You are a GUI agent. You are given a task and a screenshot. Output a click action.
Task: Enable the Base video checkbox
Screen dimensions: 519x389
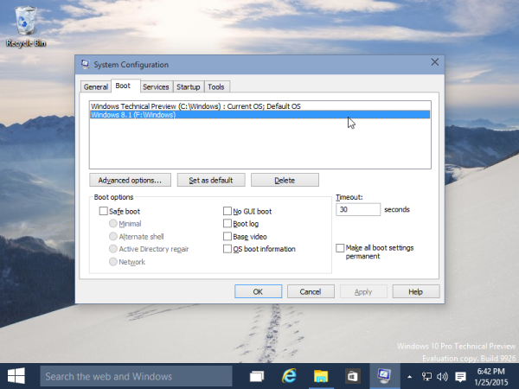[227, 236]
